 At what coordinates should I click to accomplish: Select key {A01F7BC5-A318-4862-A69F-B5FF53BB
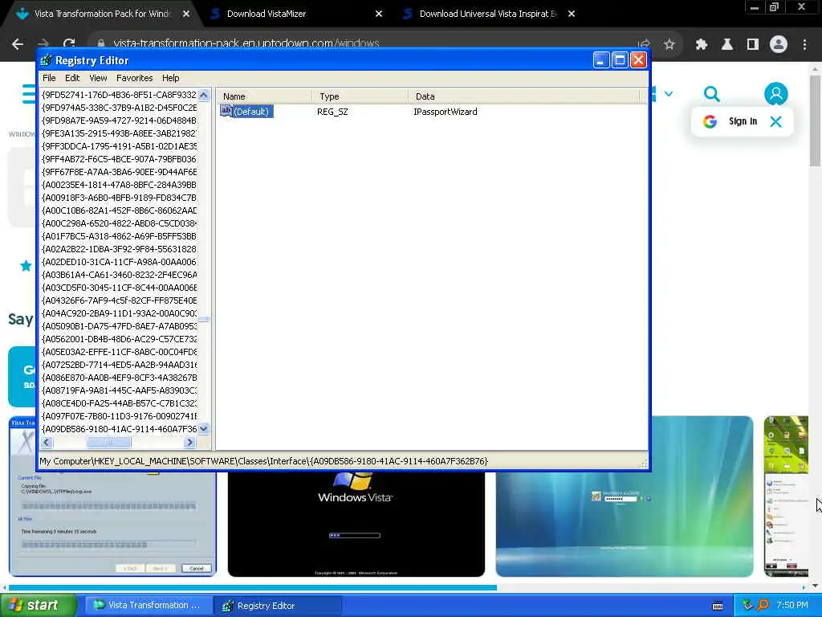coord(119,236)
